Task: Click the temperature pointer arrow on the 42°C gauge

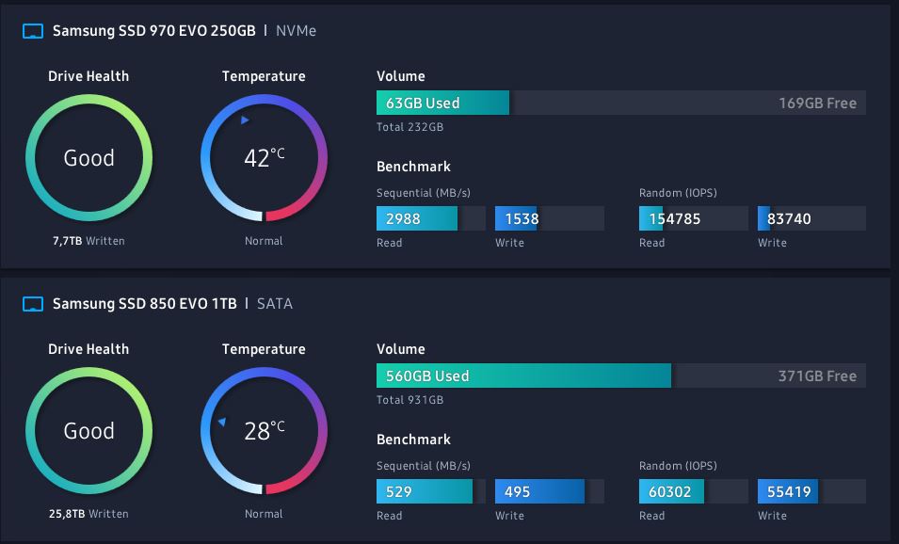Action: coord(245,120)
